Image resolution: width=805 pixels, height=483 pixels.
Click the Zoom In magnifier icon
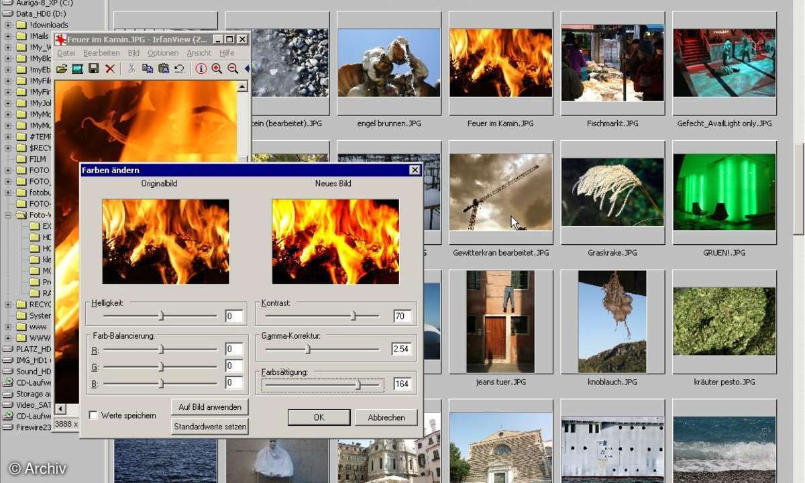pyautogui.click(x=217, y=68)
